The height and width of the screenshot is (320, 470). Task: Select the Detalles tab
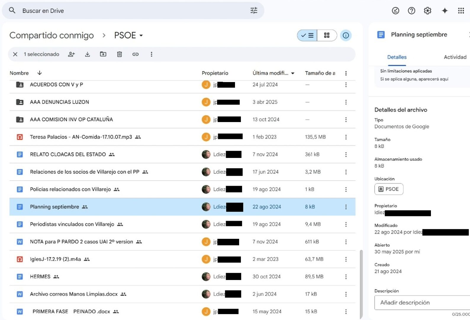point(397,57)
